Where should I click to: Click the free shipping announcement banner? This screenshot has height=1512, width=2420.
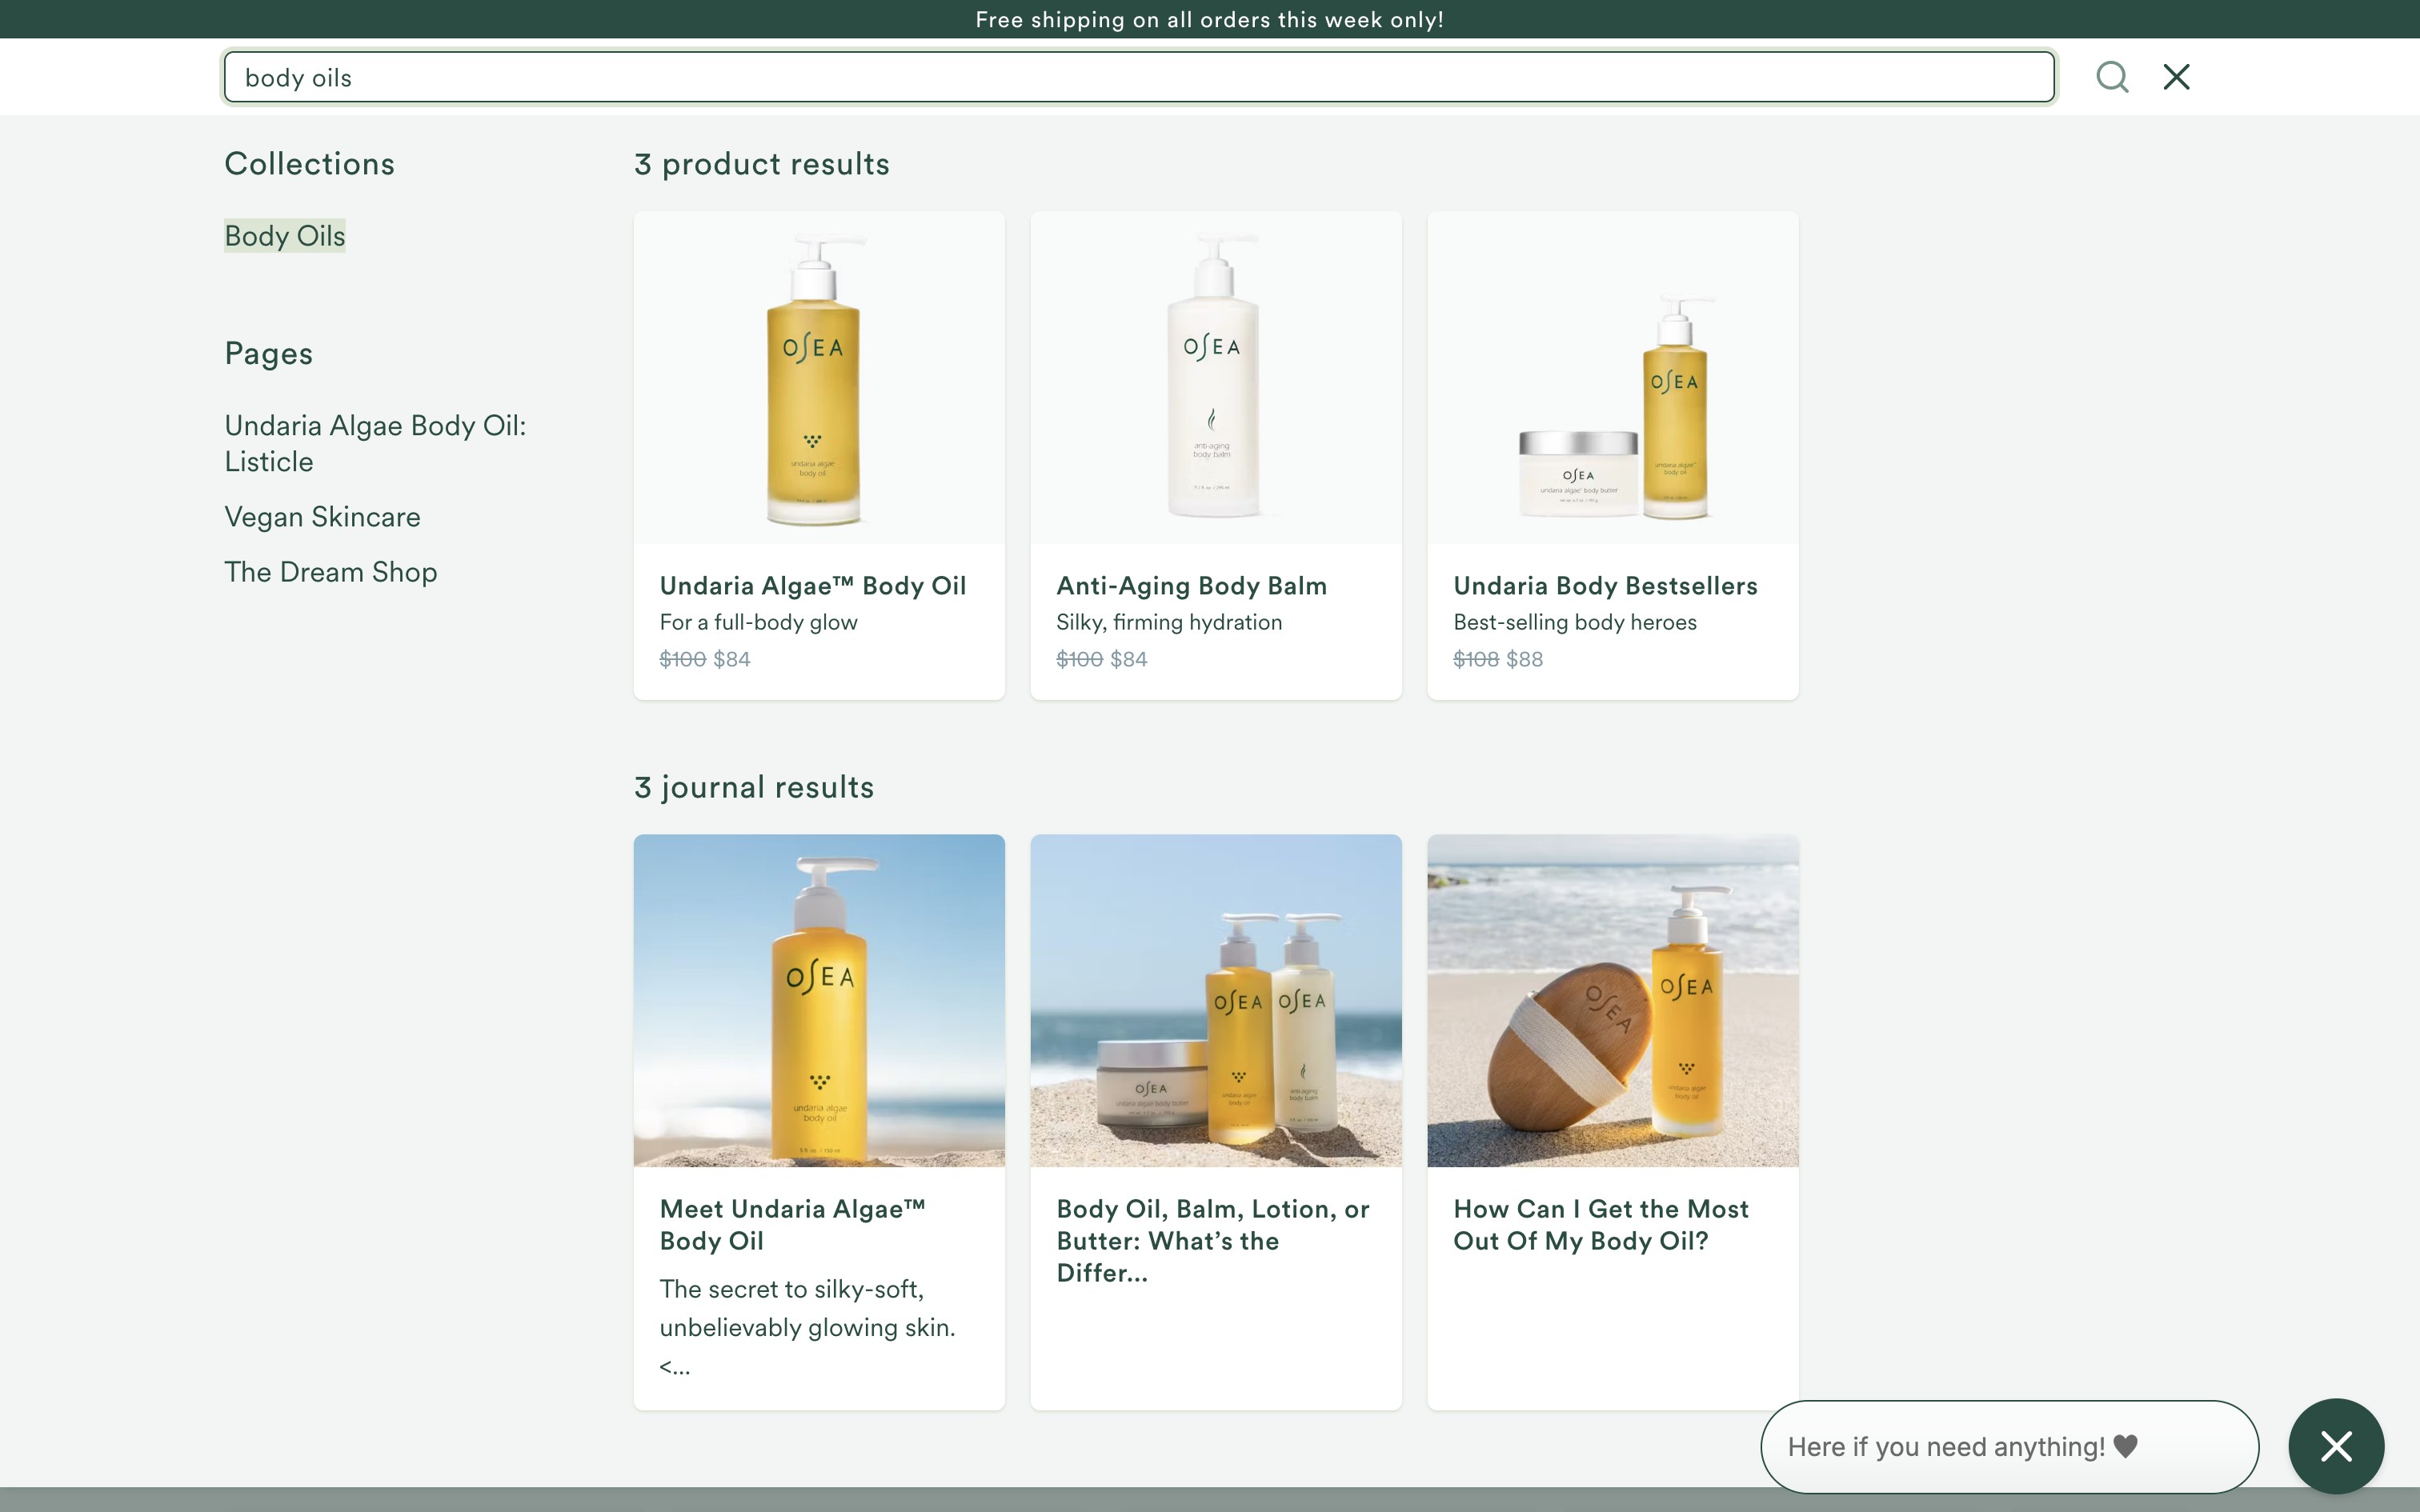coord(1210,20)
